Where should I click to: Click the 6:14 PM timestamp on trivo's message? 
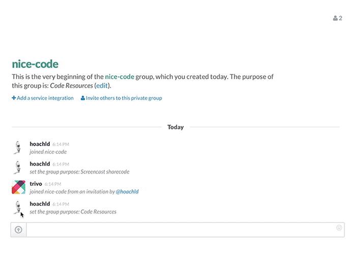coord(53,184)
